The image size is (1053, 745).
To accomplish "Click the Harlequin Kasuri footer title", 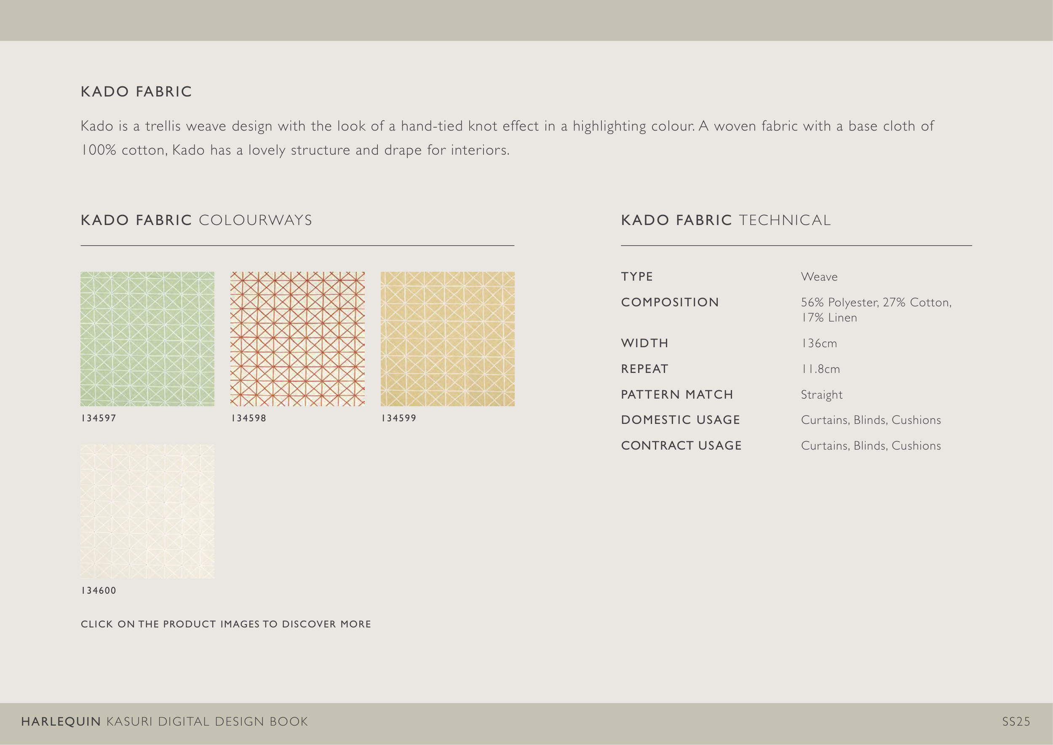I will pyautogui.click(x=164, y=721).
